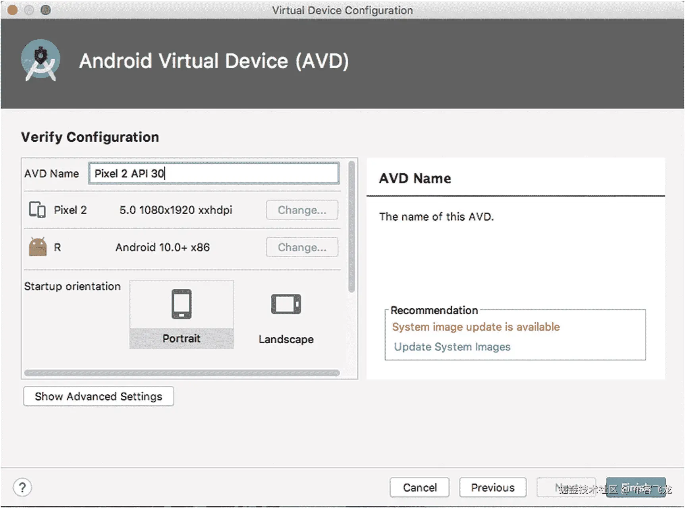The image size is (685, 508).
Task: Change the Android R system image
Action: pos(302,247)
